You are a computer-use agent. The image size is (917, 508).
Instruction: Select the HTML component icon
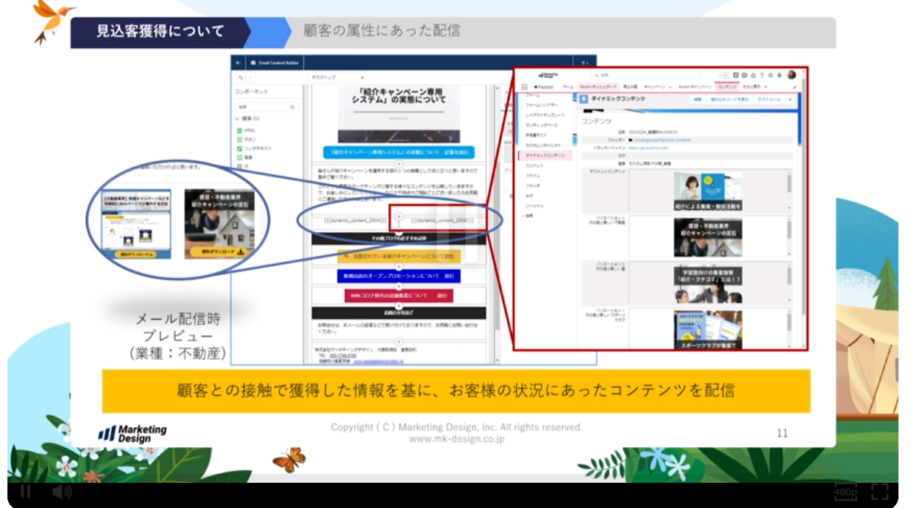pos(239,131)
